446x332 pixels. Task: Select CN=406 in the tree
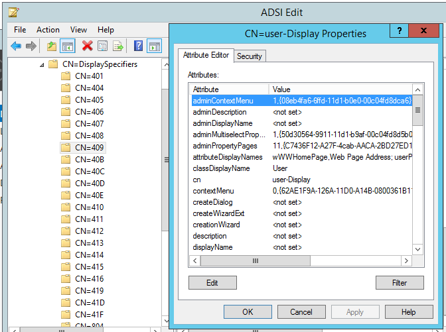(90, 112)
